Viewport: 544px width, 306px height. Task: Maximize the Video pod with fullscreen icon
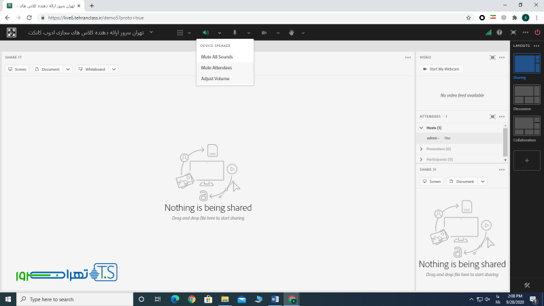tap(492, 58)
